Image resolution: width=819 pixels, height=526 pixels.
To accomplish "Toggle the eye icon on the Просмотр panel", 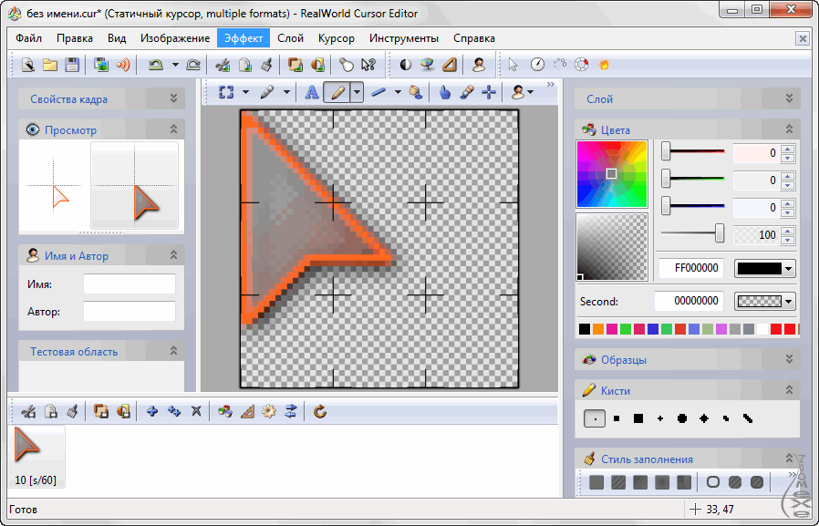I will [x=33, y=129].
